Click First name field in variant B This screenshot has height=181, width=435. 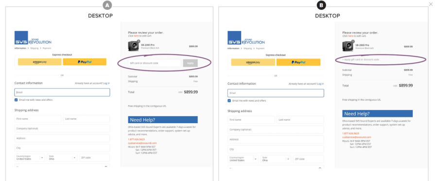(251, 120)
